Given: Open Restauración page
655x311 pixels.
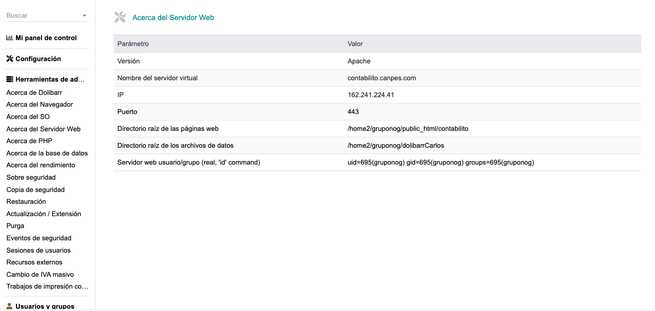Looking at the screenshot, I should [26, 202].
